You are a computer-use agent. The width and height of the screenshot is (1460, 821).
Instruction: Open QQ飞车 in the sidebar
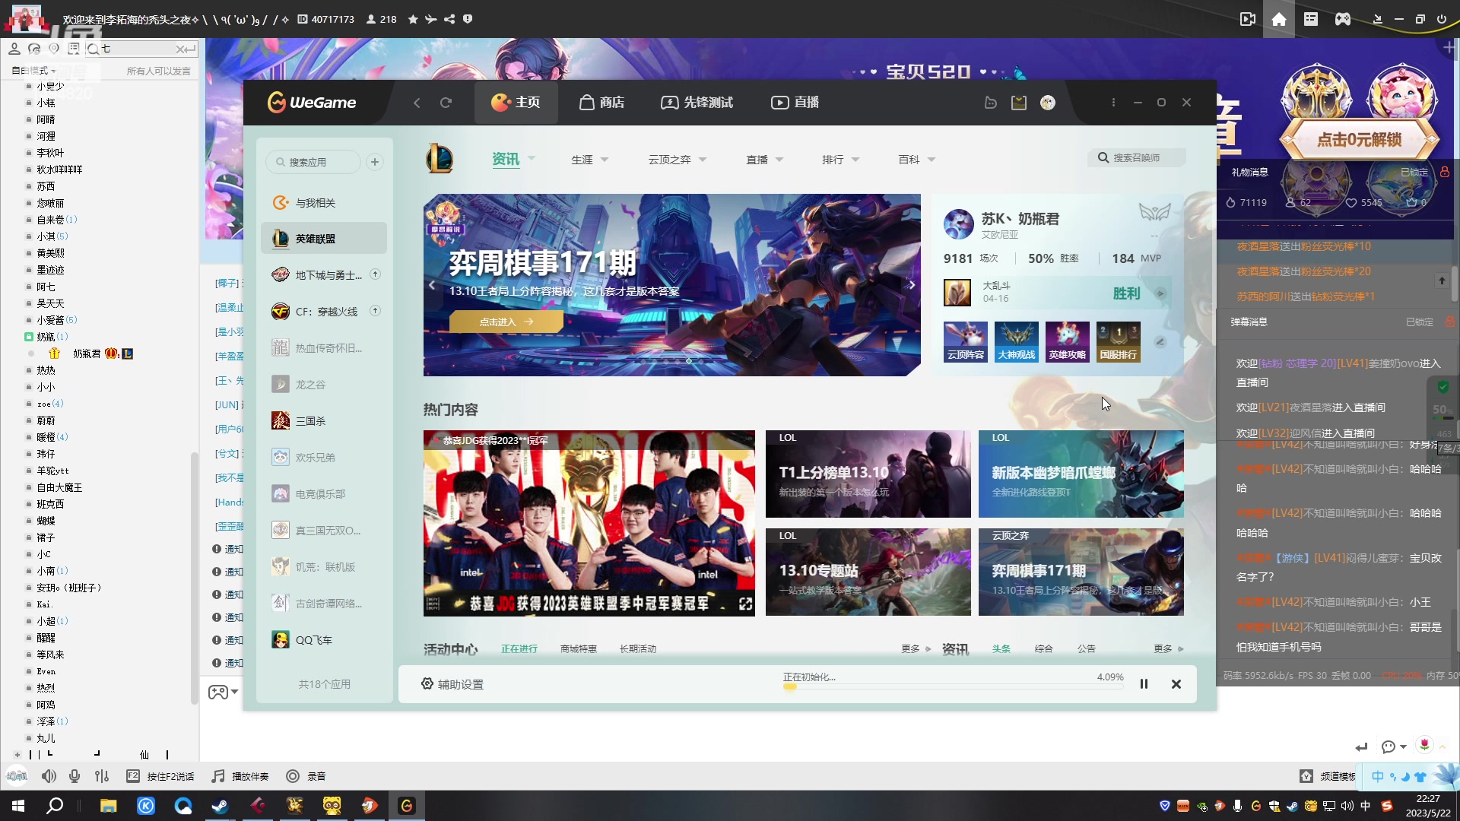[323, 640]
